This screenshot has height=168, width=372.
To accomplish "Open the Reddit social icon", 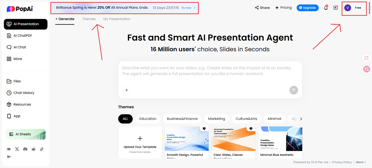I will pyautogui.click(x=33, y=149).
